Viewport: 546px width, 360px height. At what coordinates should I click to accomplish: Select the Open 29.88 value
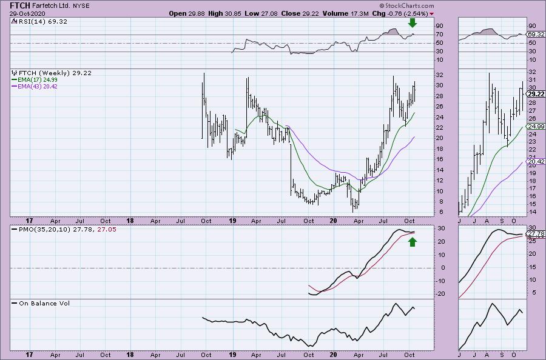[187, 13]
